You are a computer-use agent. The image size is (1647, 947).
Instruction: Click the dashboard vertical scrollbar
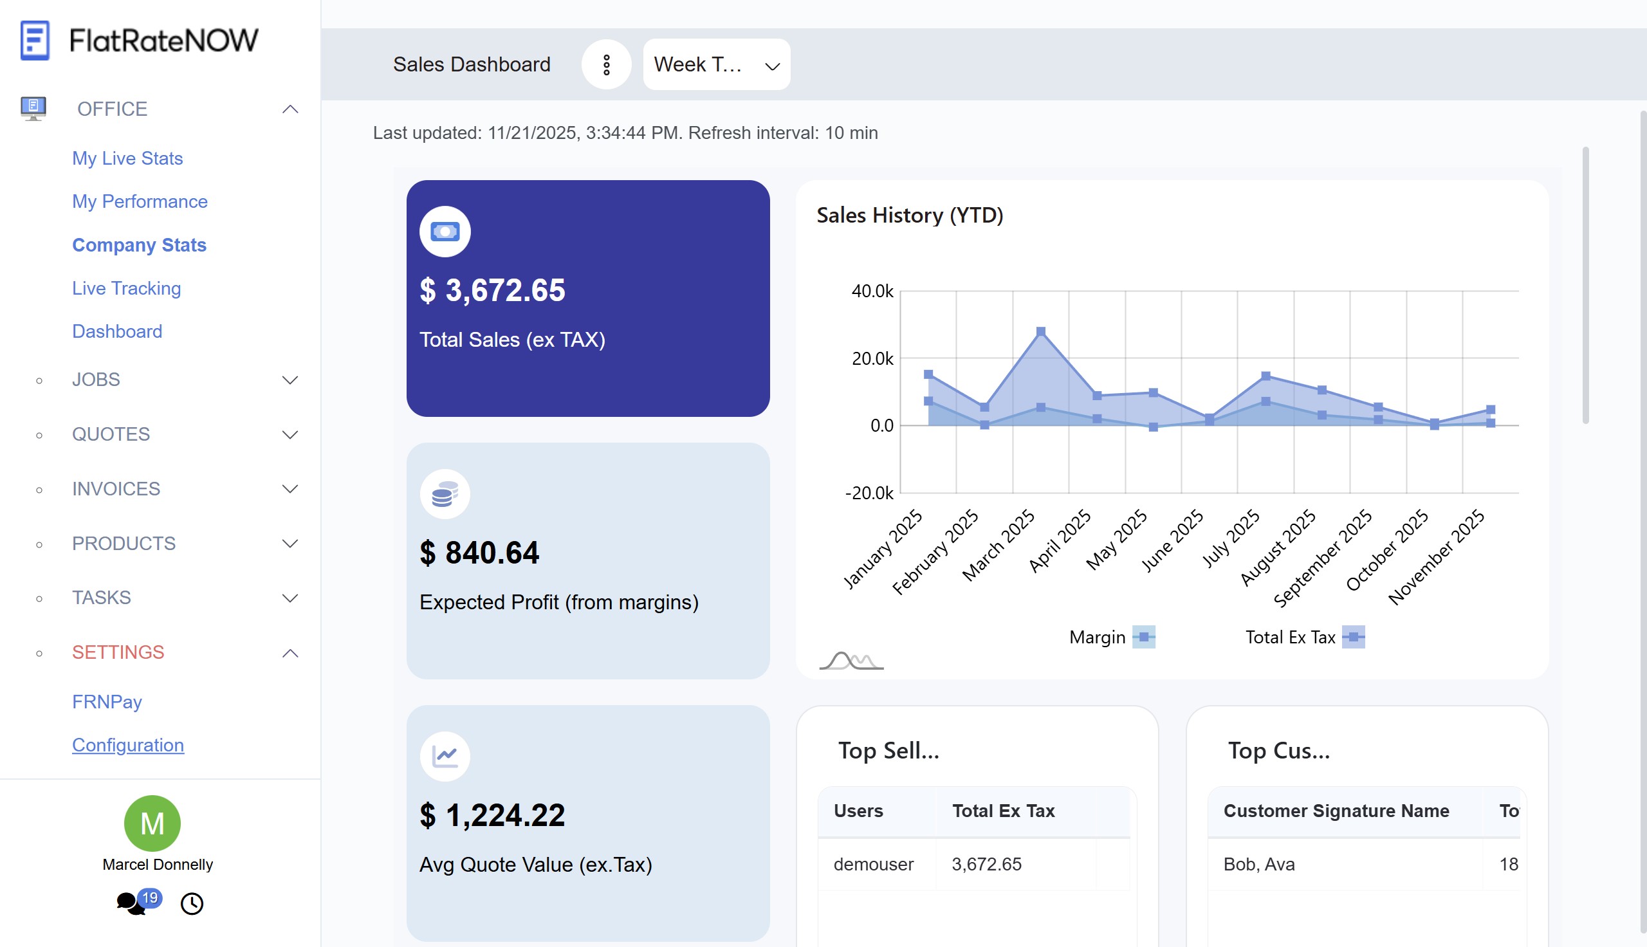(x=1585, y=286)
